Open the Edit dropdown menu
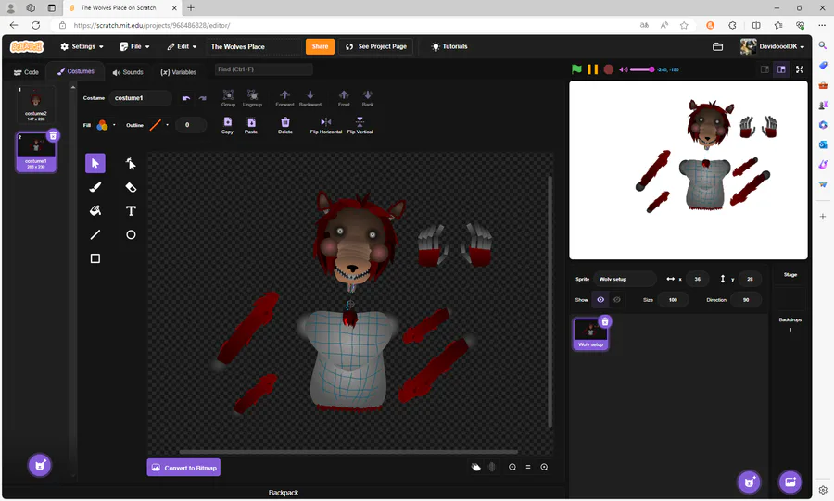Screen dimensions: 834x501 coord(182,46)
